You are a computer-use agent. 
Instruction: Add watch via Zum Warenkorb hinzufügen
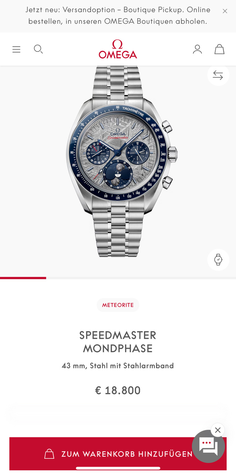tap(118, 454)
